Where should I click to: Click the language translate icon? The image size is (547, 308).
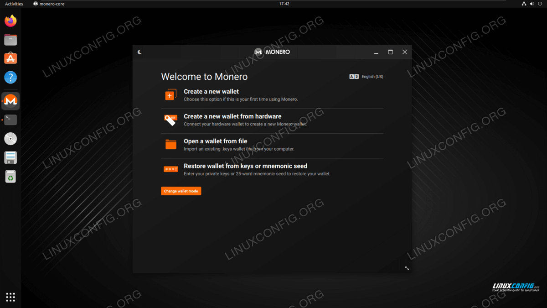[354, 77]
